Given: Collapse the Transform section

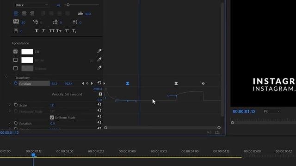Looking at the screenshot, I should pyautogui.click(x=6, y=77).
